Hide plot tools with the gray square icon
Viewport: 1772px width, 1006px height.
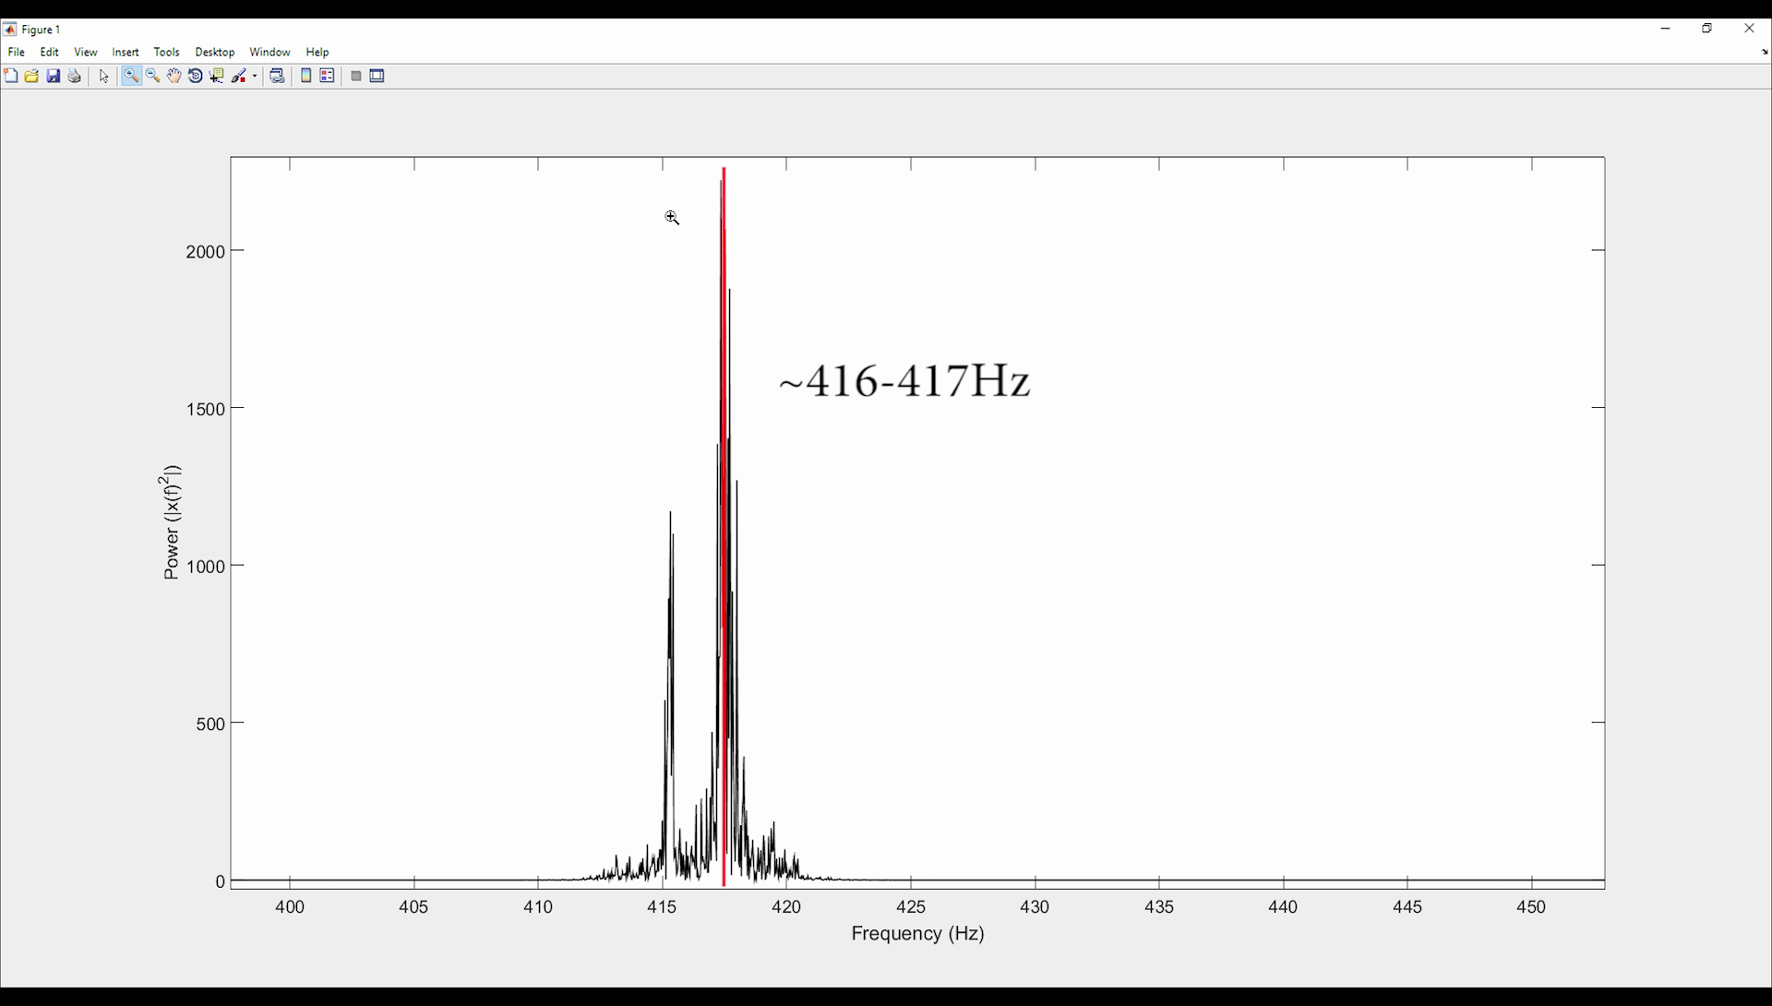[356, 77]
